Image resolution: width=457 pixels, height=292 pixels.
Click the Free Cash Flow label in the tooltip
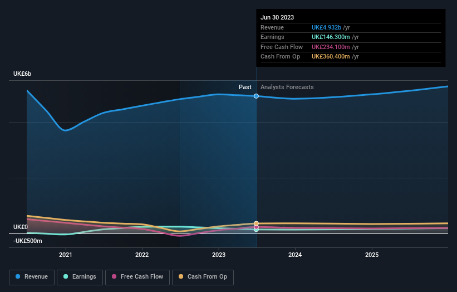coord(282,47)
